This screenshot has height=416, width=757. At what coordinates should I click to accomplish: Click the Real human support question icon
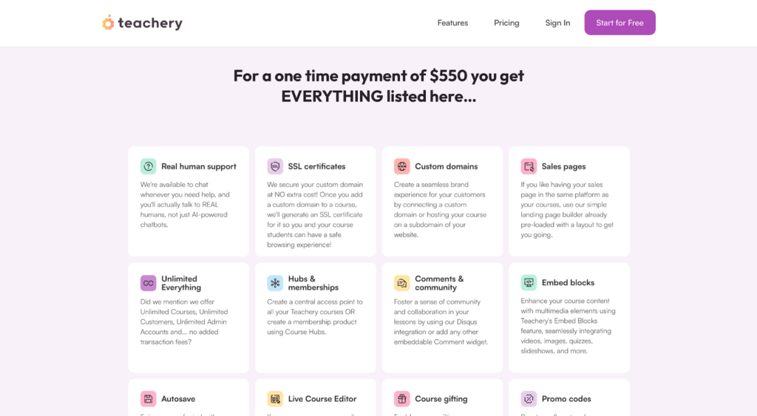point(148,166)
